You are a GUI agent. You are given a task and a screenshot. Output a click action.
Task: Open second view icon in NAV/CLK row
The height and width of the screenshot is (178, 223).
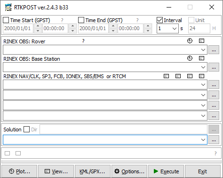click(x=178, y=76)
